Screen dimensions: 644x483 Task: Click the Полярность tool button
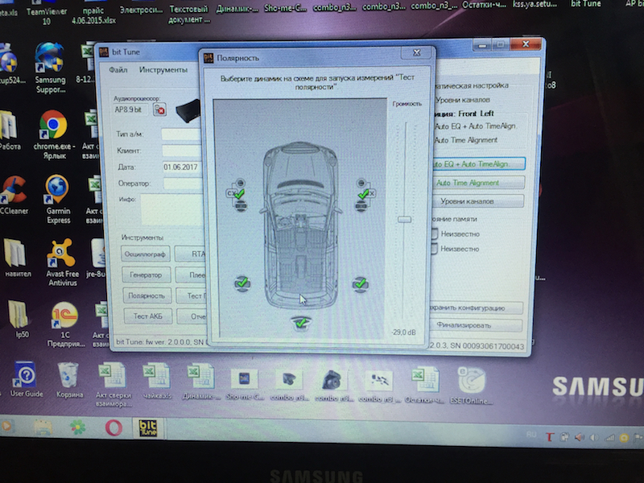(x=147, y=295)
